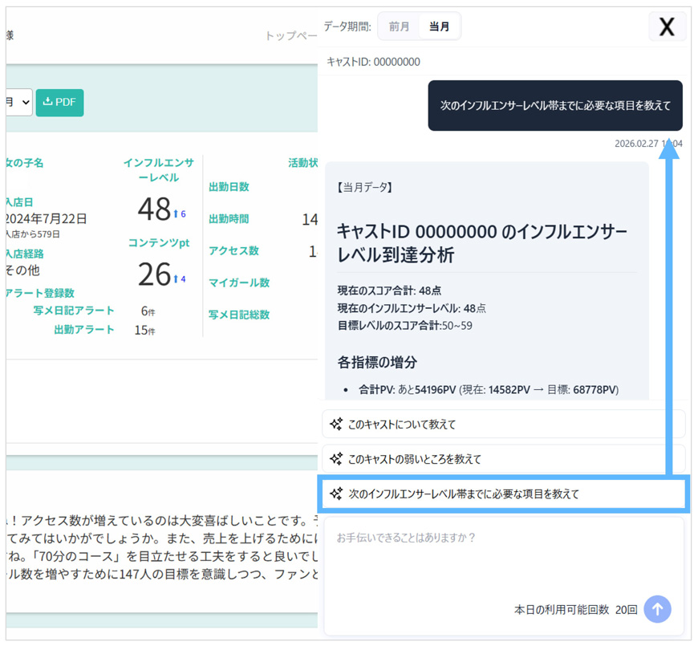The width and height of the screenshot is (698, 646).
Task: Open the トップページ link at top
Action: [291, 36]
